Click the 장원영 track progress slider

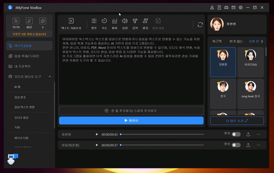point(162,134)
